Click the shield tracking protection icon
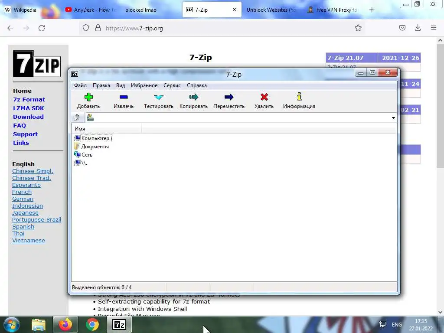 (x=86, y=28)
